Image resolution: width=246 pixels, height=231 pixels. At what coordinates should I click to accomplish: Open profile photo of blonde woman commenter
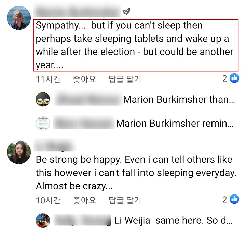coord(19,18)
